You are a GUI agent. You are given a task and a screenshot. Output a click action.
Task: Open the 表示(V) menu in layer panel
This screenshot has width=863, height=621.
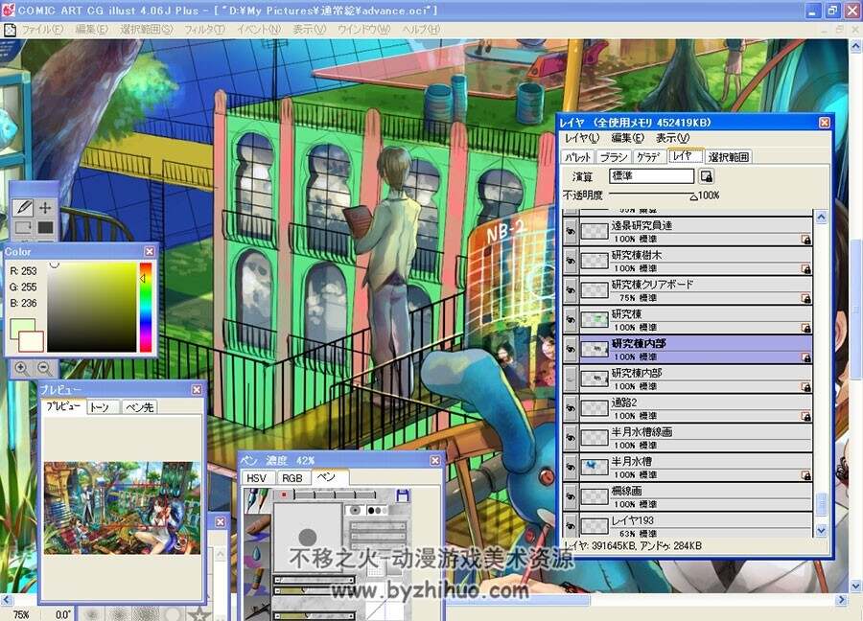672,138
